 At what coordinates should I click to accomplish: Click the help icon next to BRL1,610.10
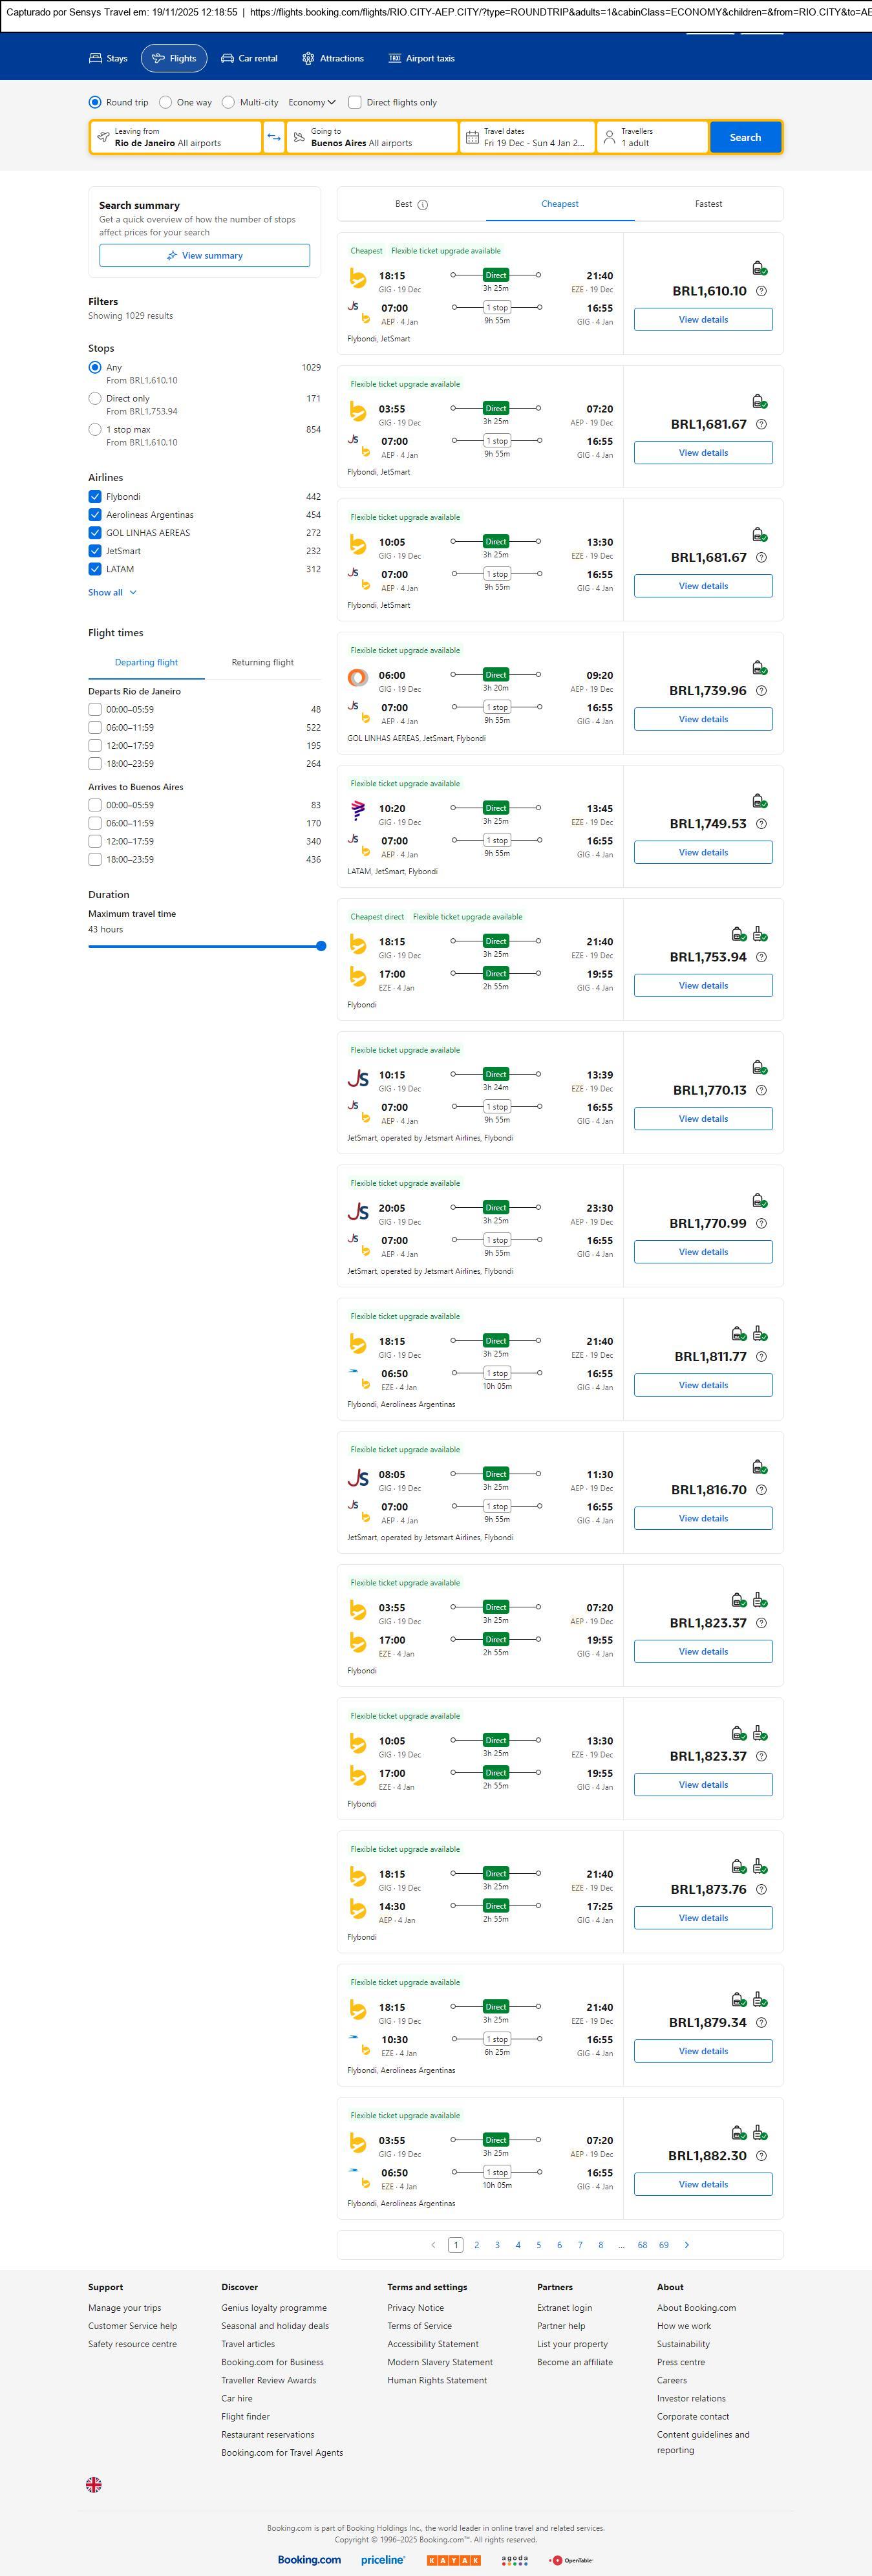[x=761, y=291]
